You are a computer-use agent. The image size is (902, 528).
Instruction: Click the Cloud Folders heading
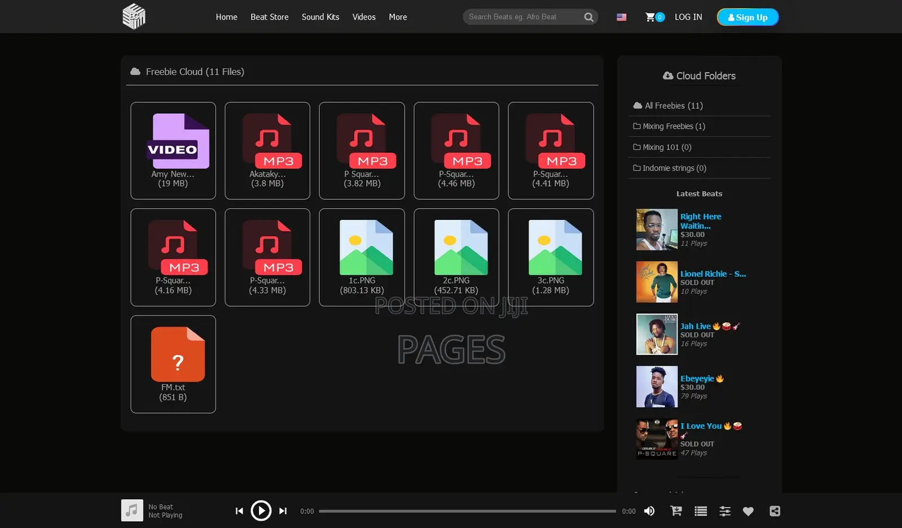(x=699, y=76)
